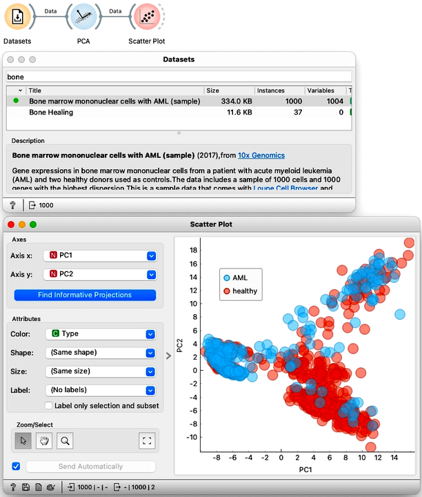
Task: Expand the Label dropdown
Action: pos(101,390)
